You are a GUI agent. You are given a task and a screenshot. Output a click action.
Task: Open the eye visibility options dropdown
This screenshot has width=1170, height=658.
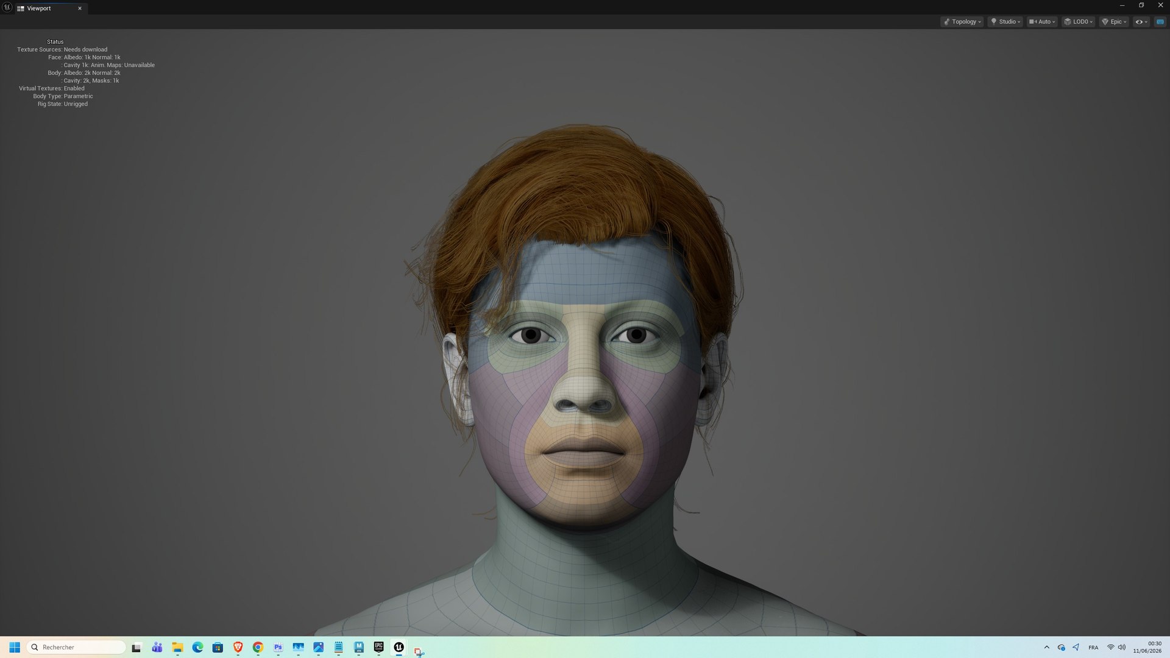(x=1141, y=21)
